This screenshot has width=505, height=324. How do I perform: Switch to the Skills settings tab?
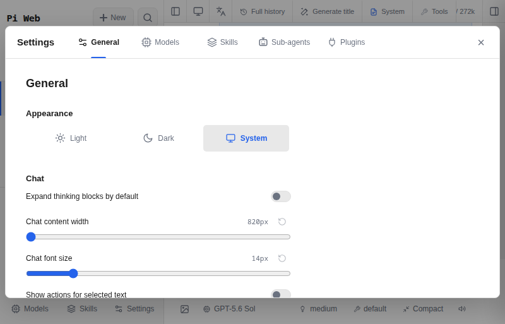(223, 42)
